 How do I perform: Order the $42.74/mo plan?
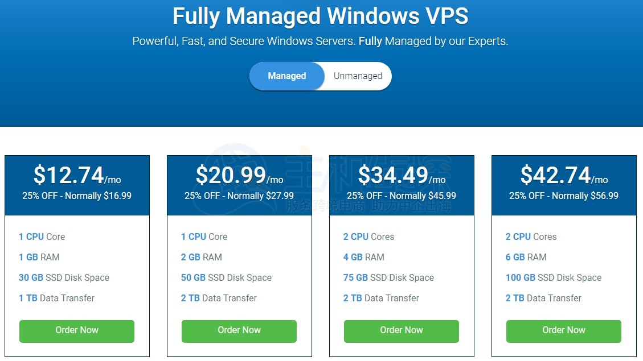point(564,331)
